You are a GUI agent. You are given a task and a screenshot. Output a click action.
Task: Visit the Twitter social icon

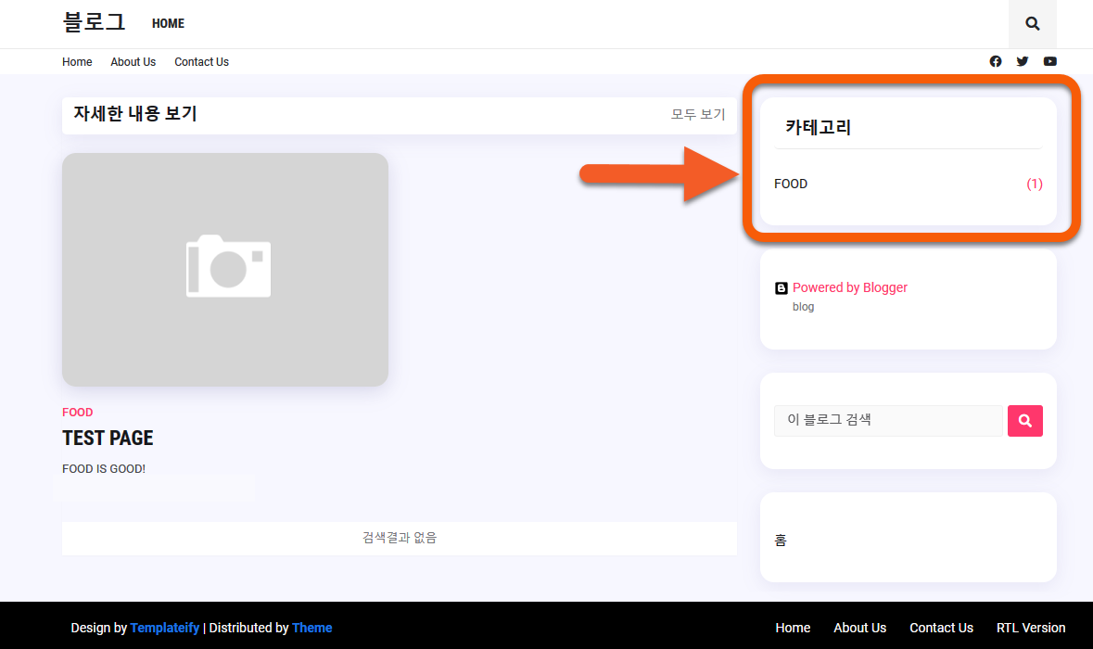coord(1022,61)
